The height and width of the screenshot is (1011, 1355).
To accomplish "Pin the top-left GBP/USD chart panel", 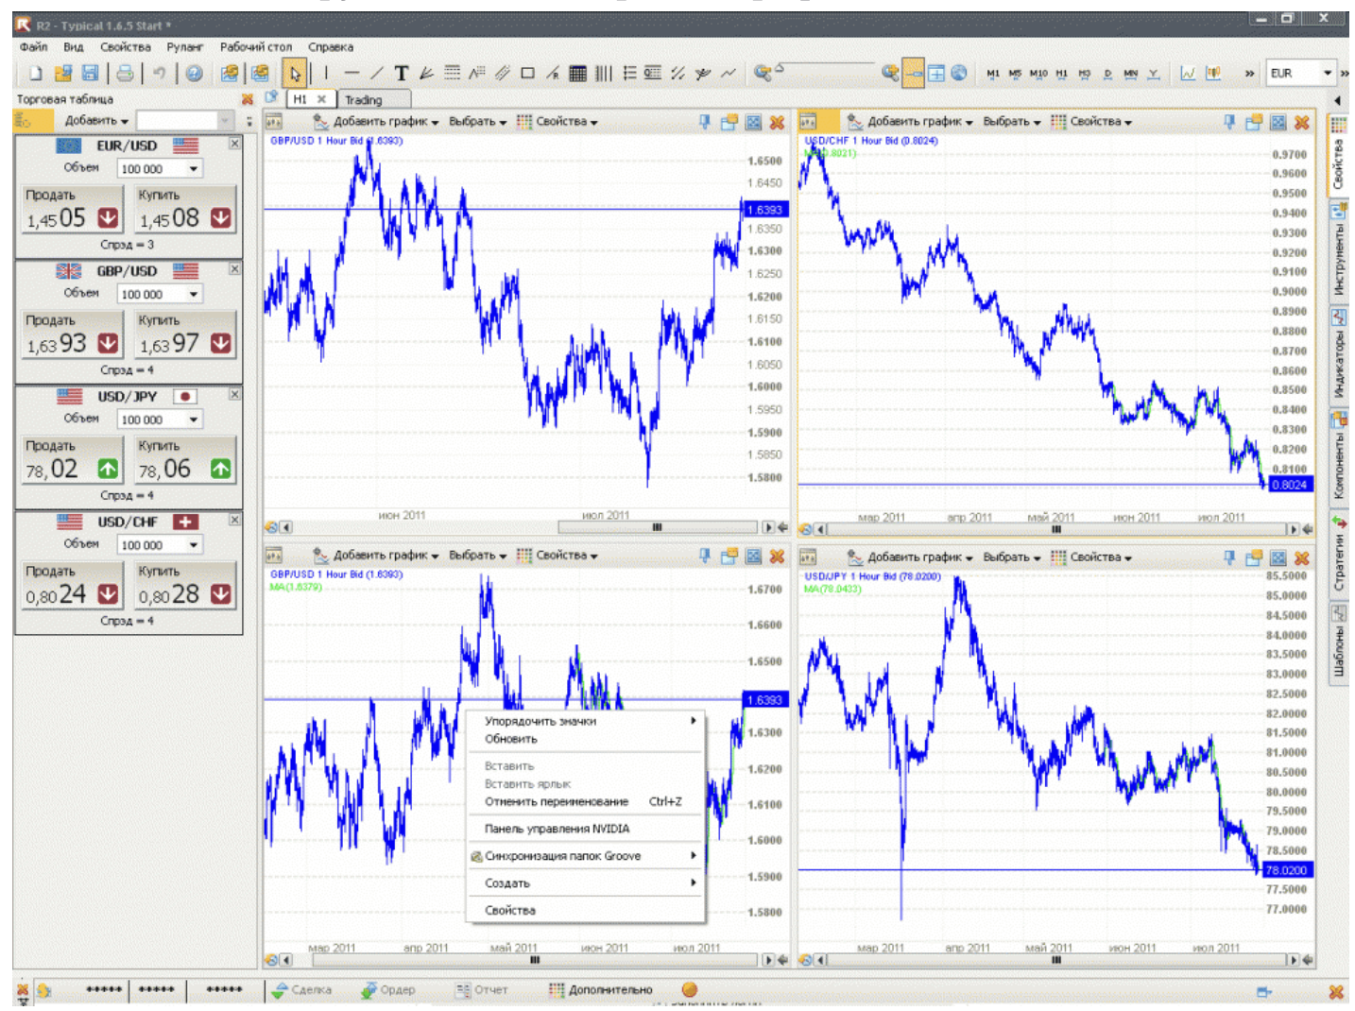I will (705, 122).
